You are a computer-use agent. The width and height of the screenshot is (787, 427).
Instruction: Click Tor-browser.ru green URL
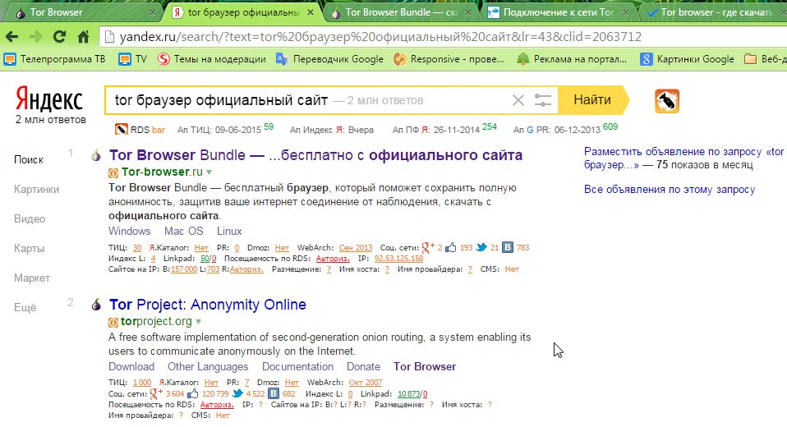[162, 172]
